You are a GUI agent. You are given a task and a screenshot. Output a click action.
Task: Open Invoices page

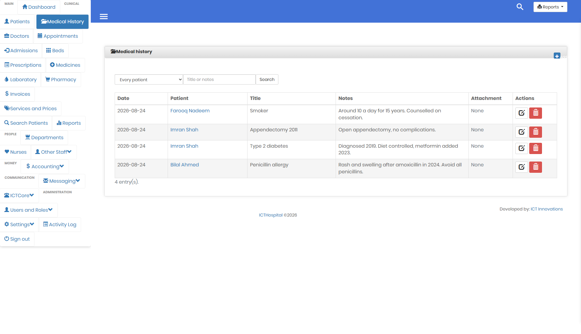click(x=17, y=94)
